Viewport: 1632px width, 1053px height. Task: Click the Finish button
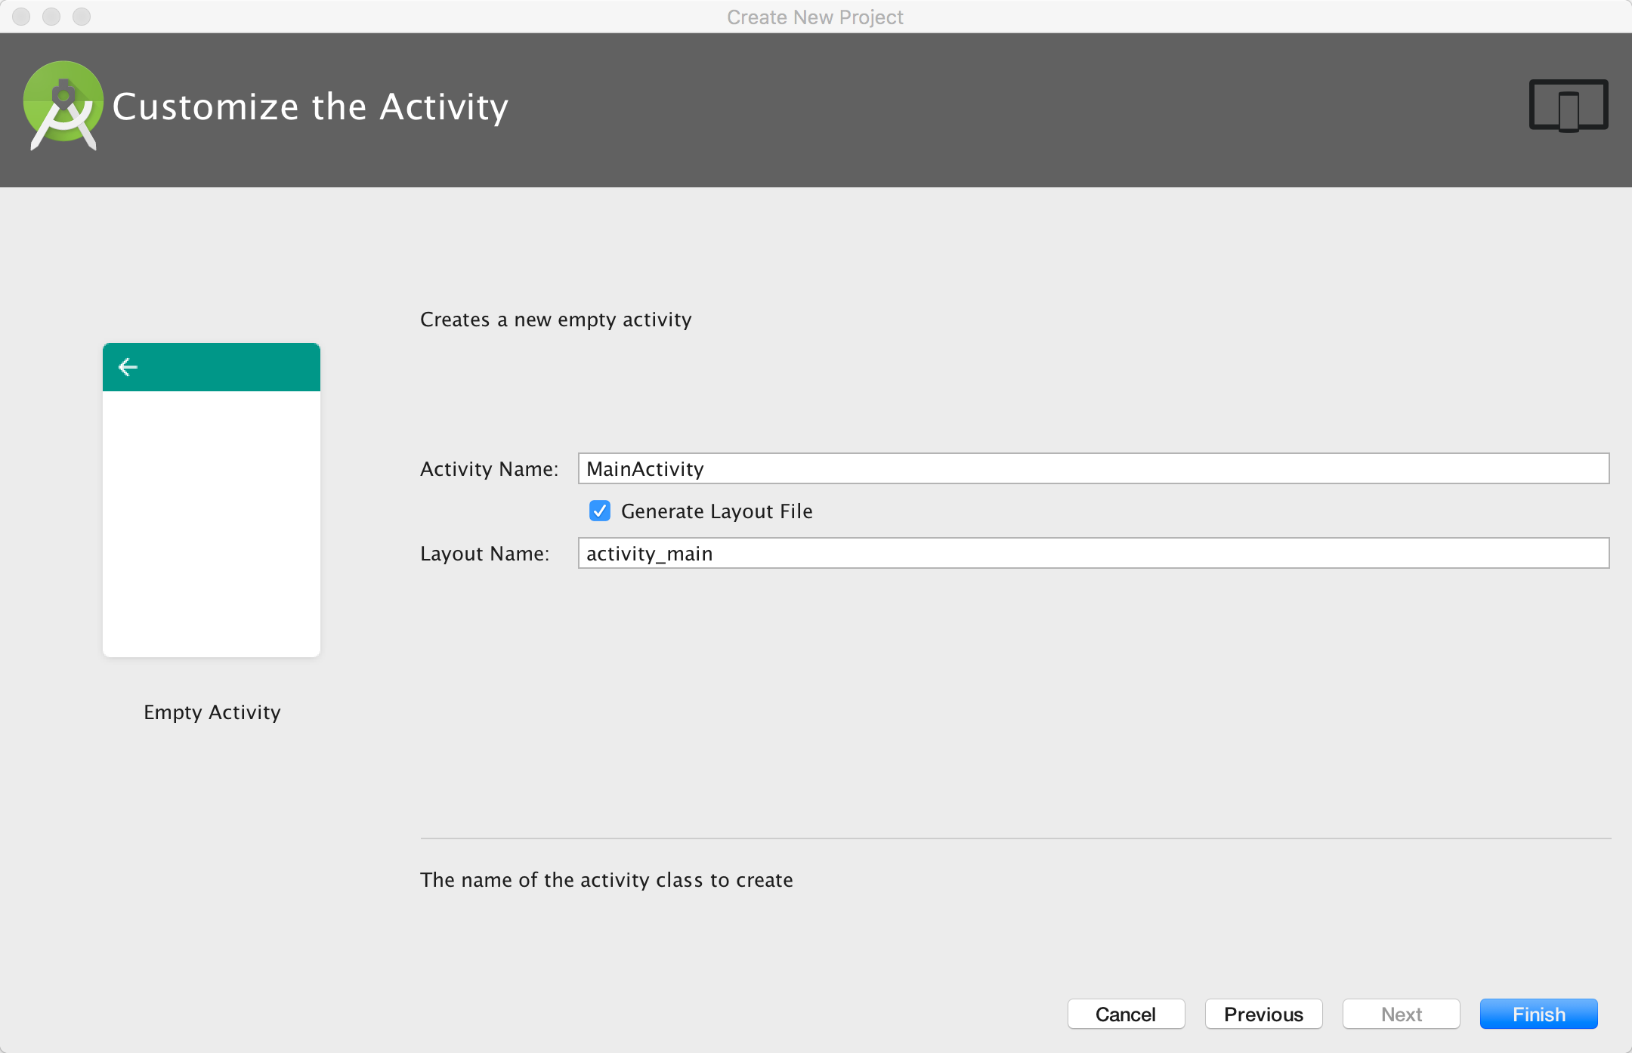[1538, 1014]
